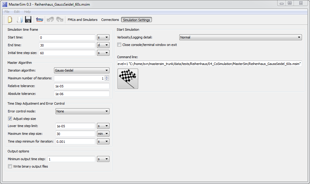Click the redo icon
The width and height of the screenshot is (310, 184).
point(59,19)
